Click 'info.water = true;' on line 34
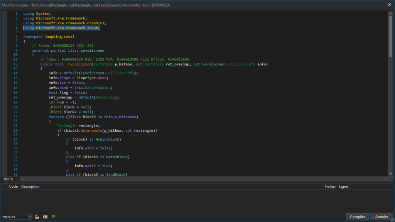The height and width of the screenshot is (222, 395). (x=93, y=166)
